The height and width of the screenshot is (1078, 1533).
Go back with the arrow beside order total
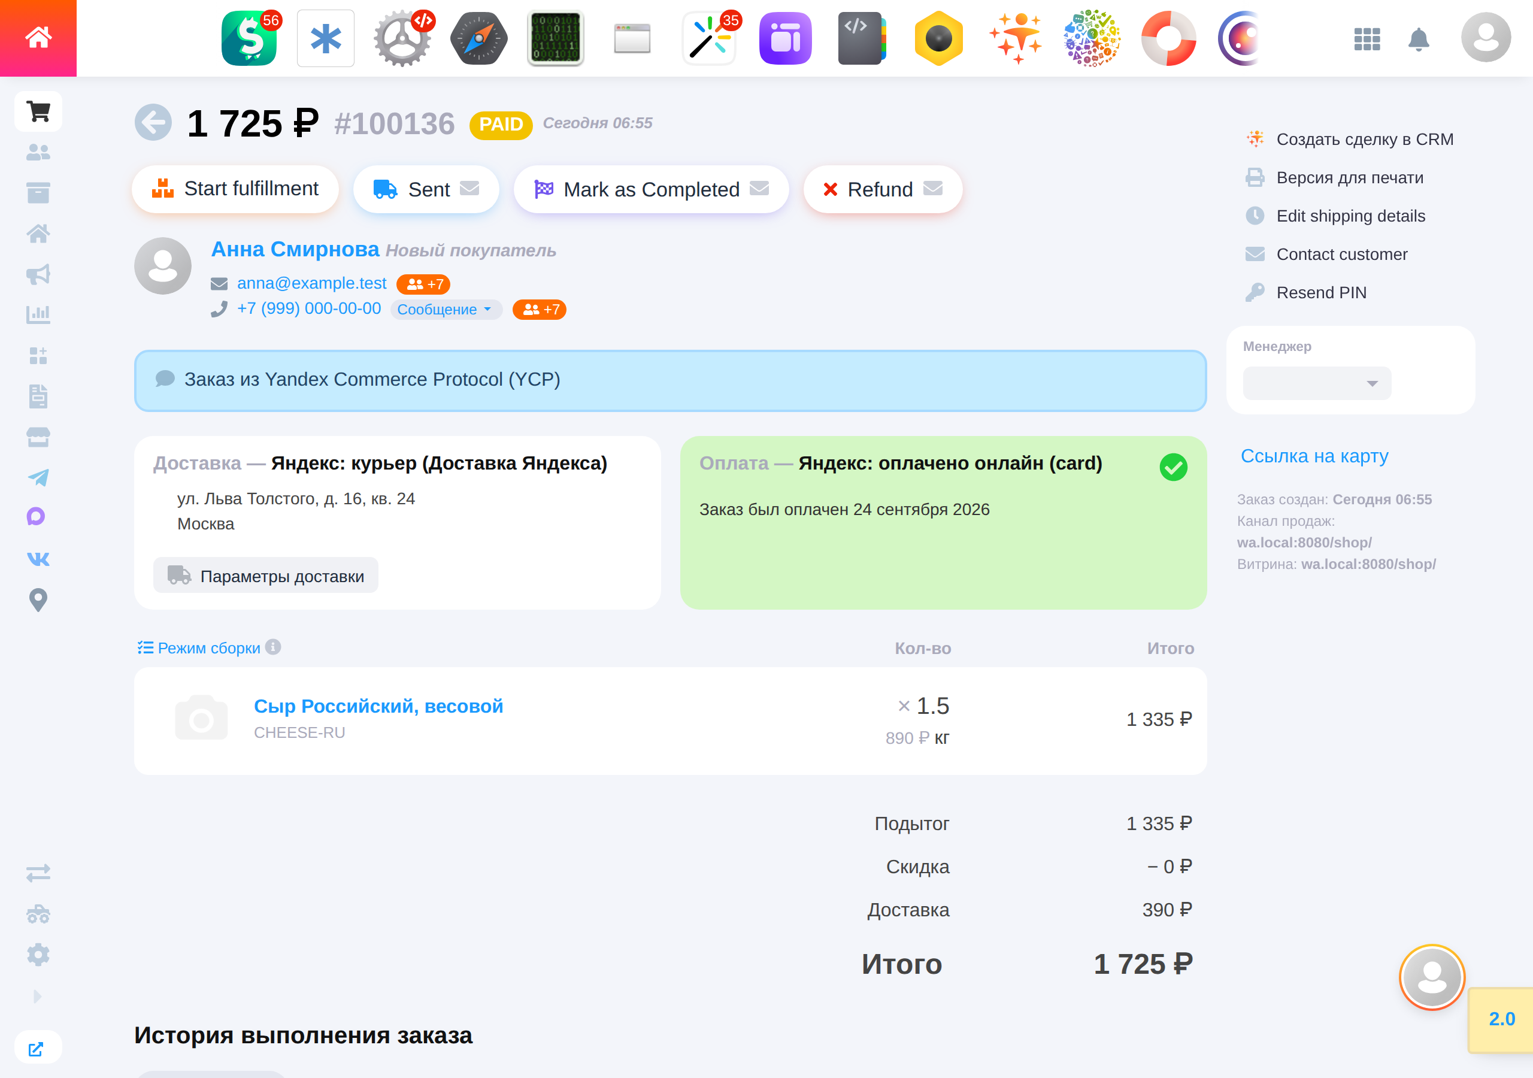pos(153,122)
